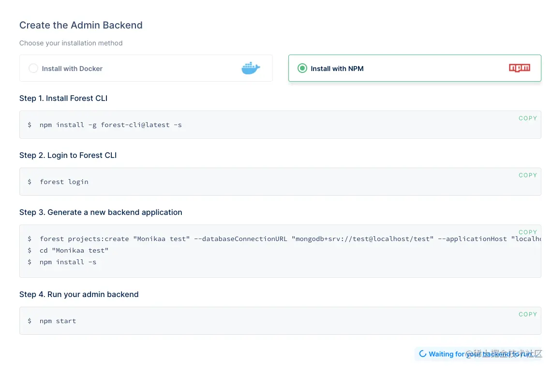Click the 'npm install -g forest-cli@latest -s' text

110,125
